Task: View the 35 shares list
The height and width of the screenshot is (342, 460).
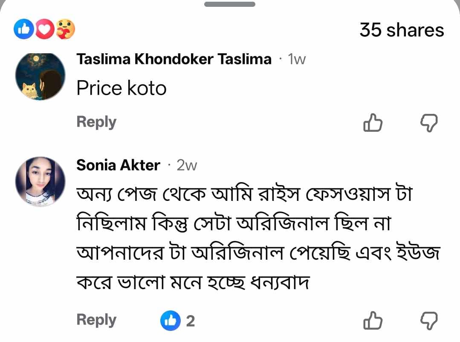Action: 402,30
